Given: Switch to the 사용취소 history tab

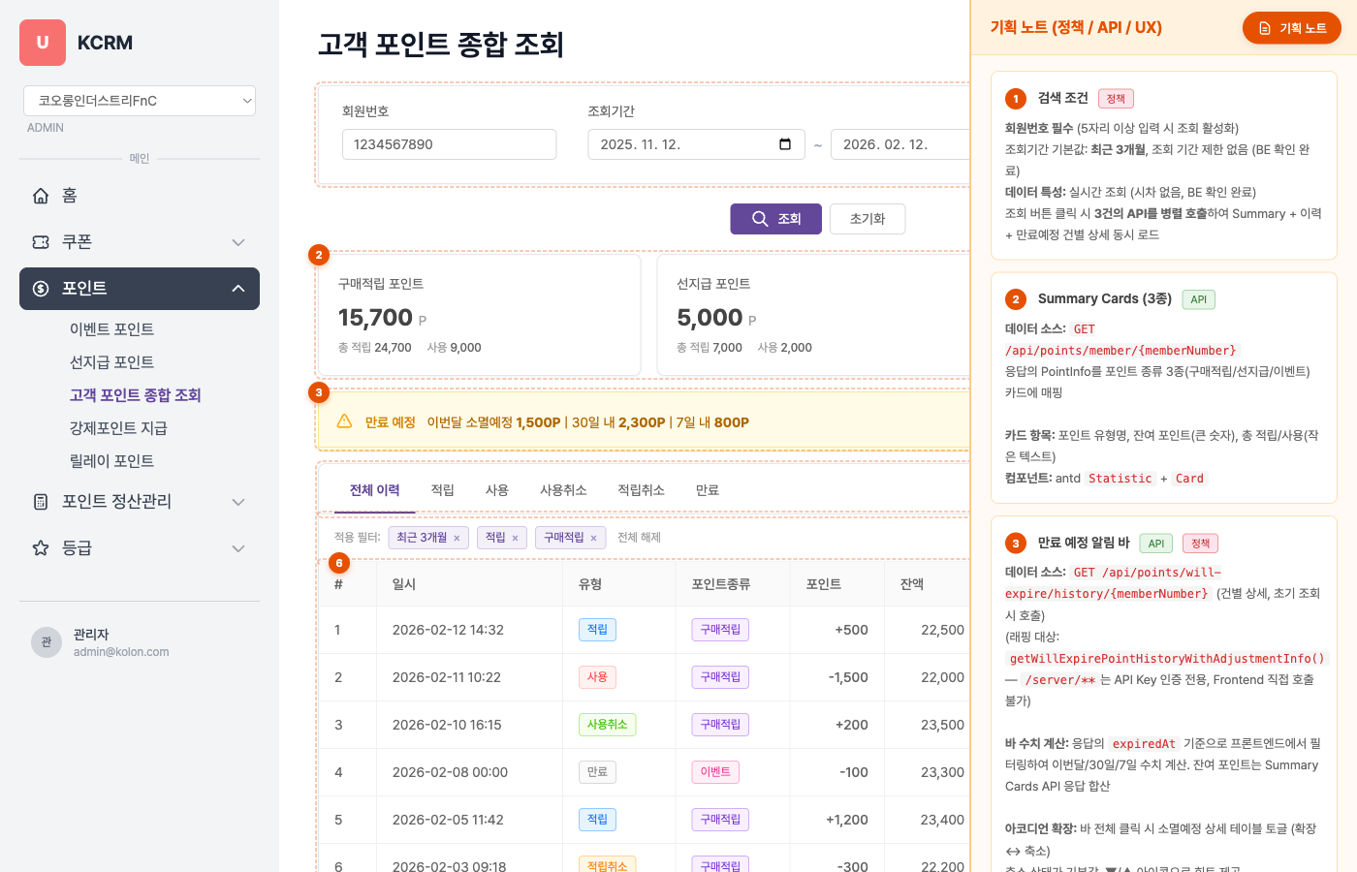Looking at the screenshot, I should (563, 490).
